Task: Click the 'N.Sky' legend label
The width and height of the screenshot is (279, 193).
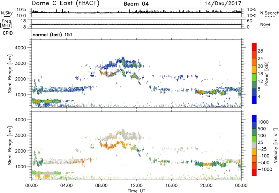Action: click(7, 13)
